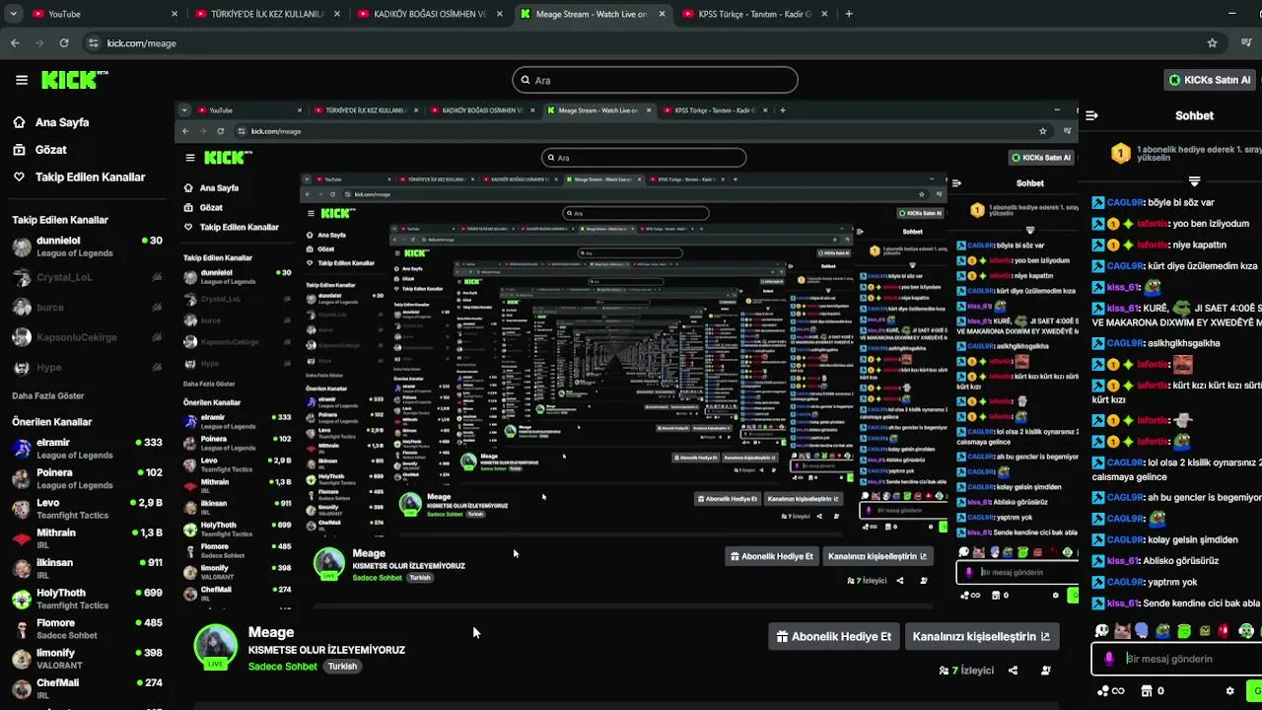Select the outermost Meage Stream - Watch Live tab
Screen dimensions: 1262x710
point(592,14)
